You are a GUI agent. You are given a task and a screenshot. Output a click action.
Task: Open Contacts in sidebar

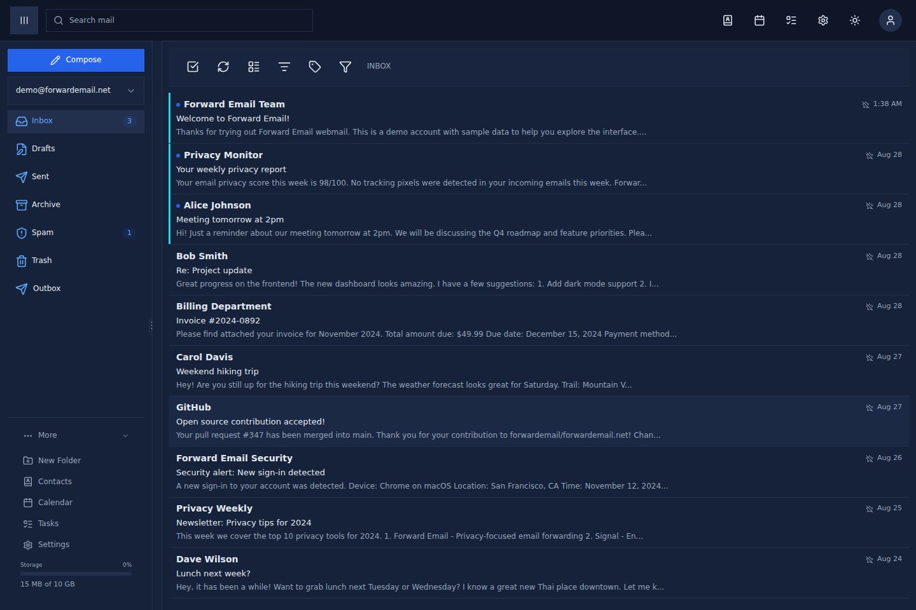point(48,482)
